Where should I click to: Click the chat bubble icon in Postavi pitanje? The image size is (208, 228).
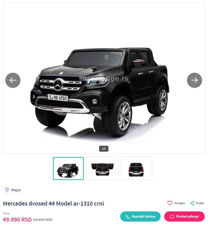[x=172, y=217]
